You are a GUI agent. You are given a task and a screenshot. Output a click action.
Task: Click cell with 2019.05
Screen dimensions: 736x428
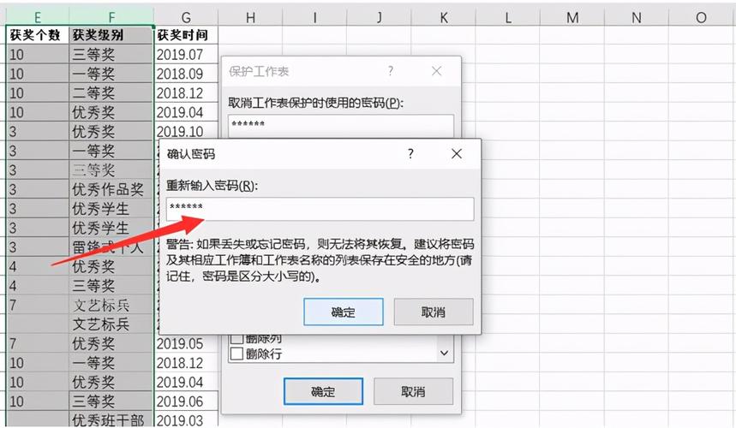point(186,343)
